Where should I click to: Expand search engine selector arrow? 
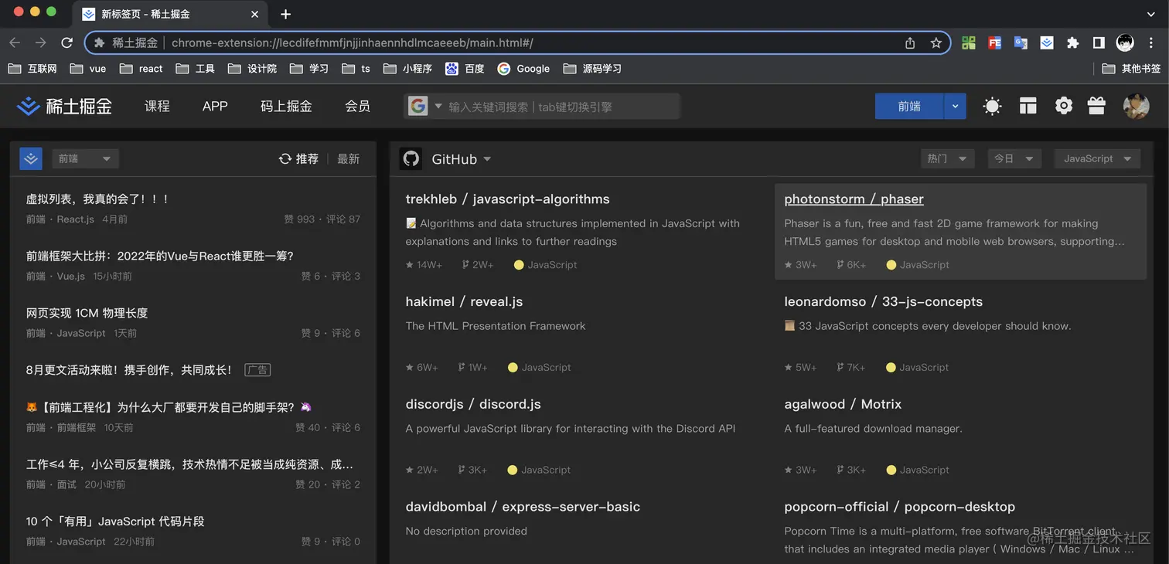[438, 106]
